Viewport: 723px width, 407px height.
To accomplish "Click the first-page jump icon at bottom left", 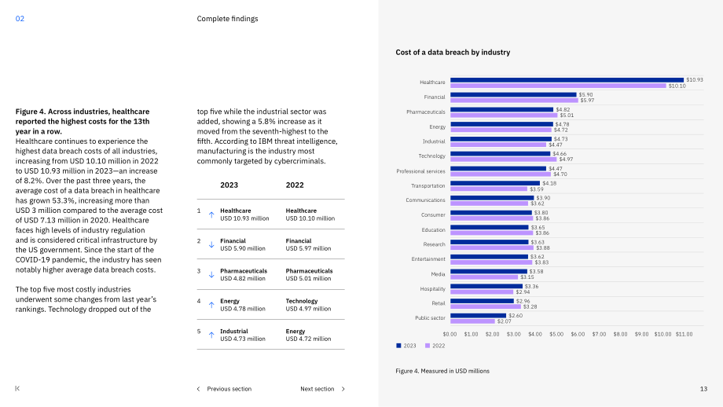I will pos(17,389).
